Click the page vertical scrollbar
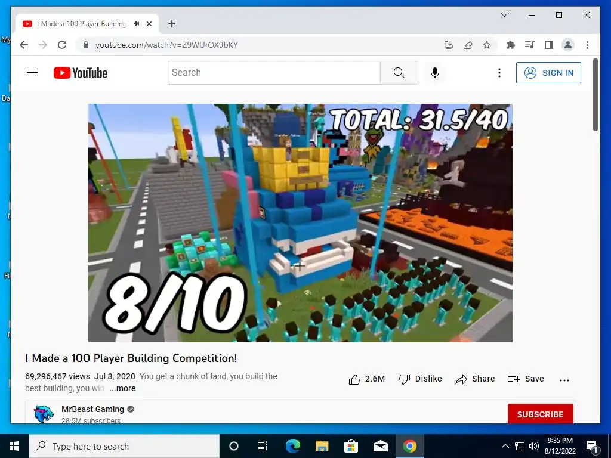 click(595, 95)
